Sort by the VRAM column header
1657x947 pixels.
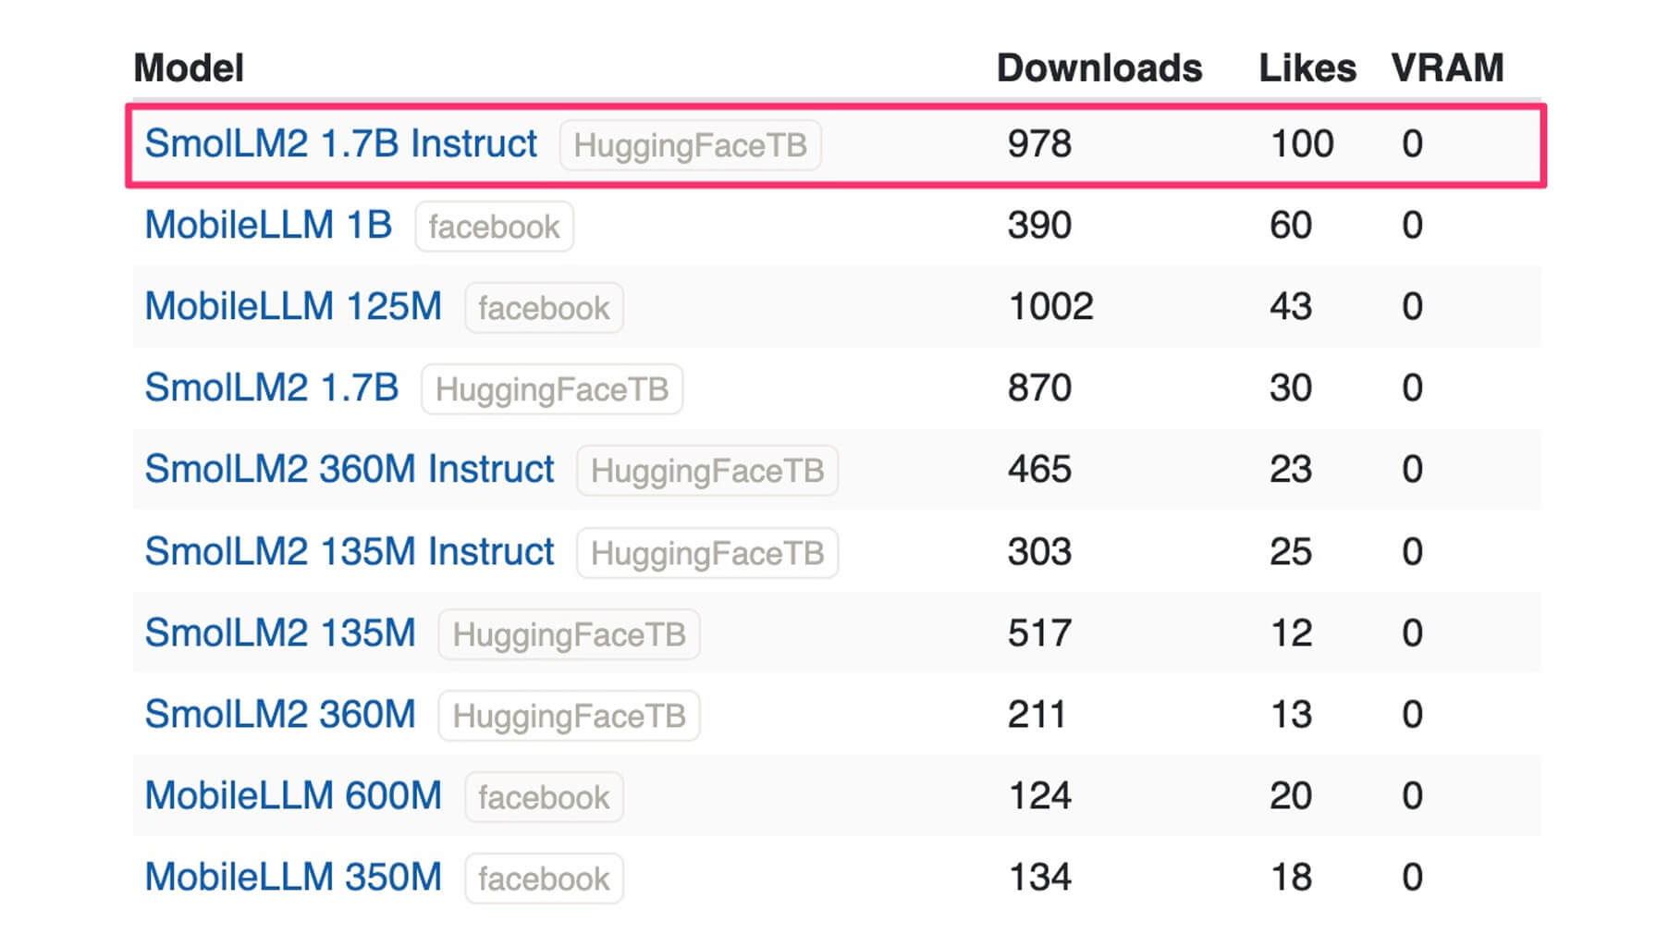tap(1447, 68)
